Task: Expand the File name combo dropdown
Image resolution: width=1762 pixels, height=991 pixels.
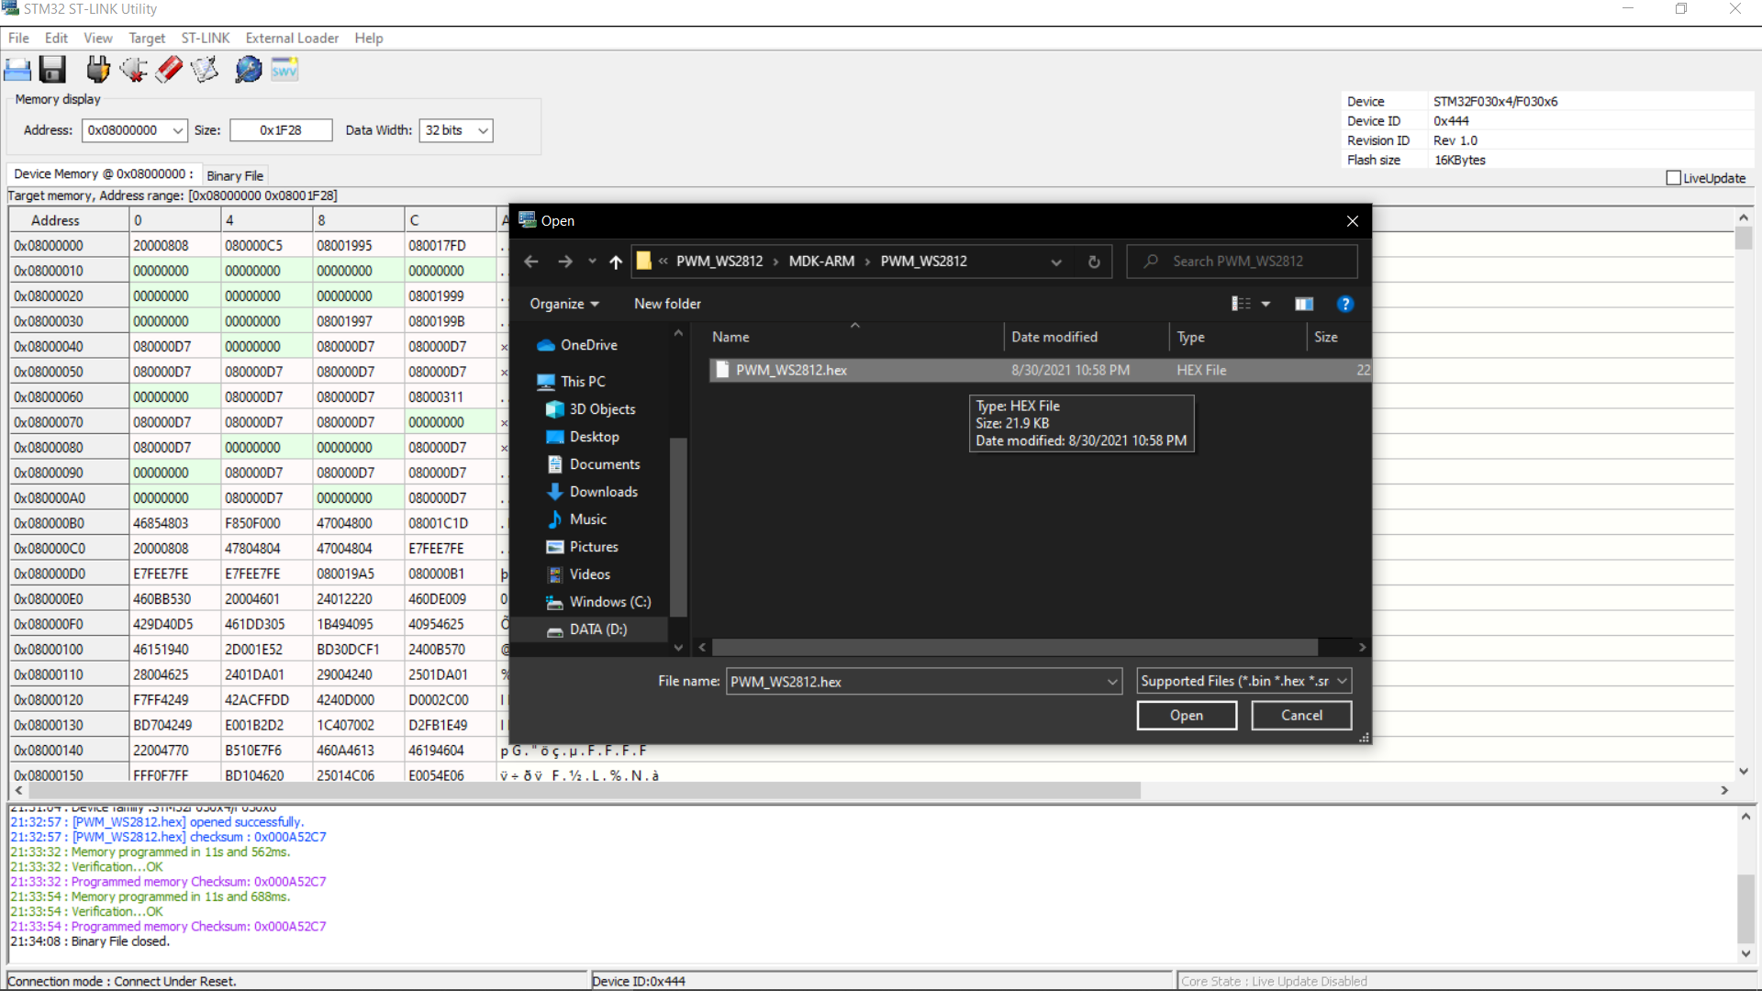Action: pos(1112,682)
